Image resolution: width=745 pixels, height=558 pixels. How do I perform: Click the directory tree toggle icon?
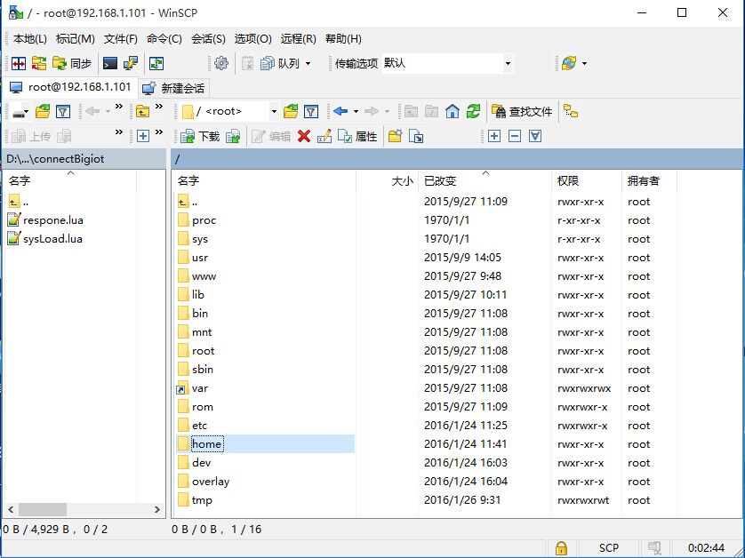tap(570, 112)
